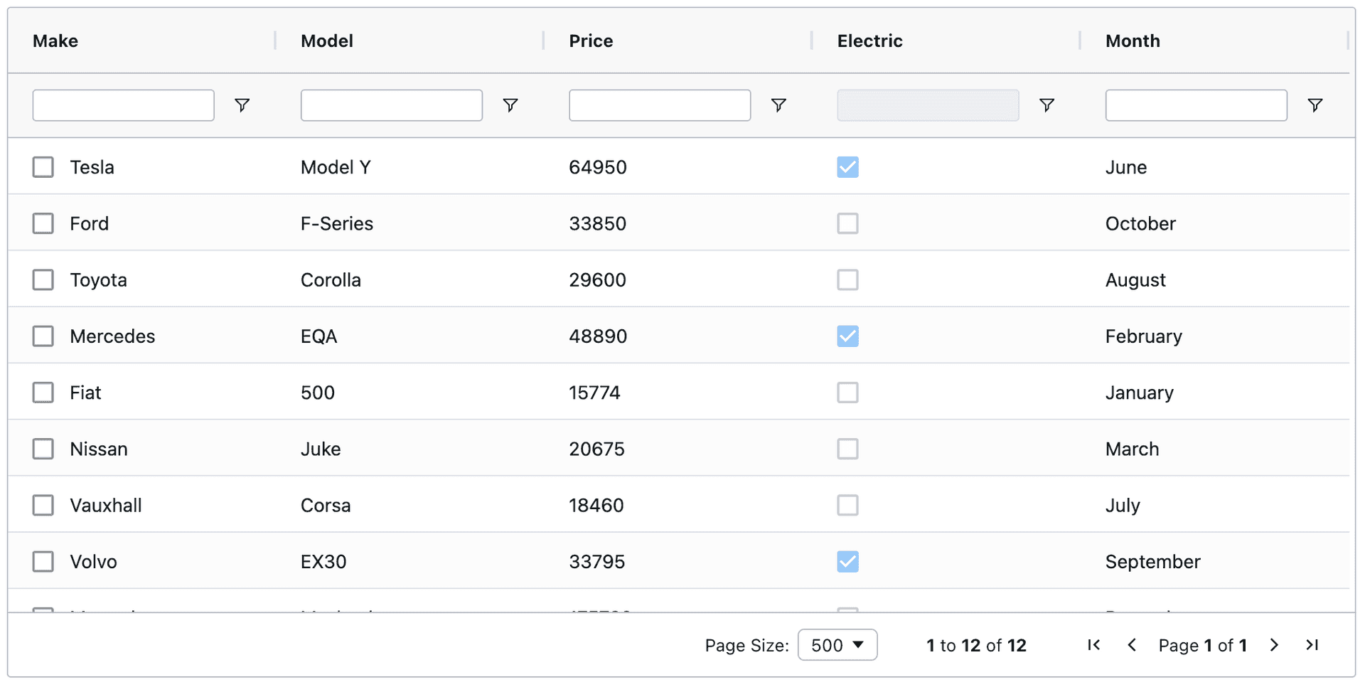The width and height of the screenshot is (1365, 687).
Task: Open the Month column filter menu icon
Action: click(x=1315, y=105)
